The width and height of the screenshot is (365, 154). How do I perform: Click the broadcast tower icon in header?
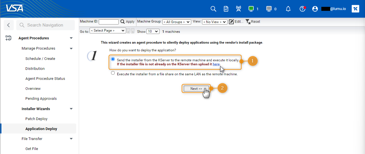coord(239,9)
